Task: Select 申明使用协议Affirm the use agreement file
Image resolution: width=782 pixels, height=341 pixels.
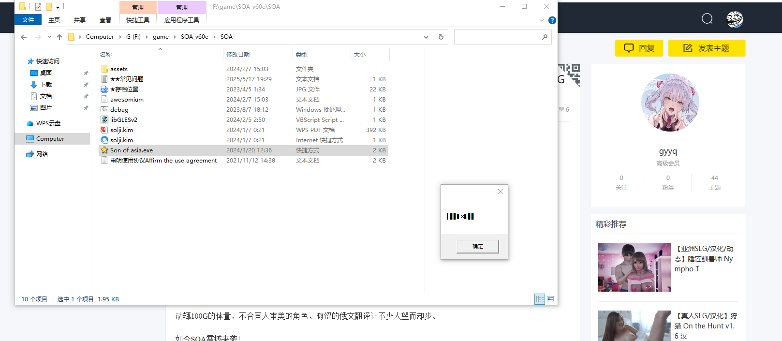Action: (163, 161)
